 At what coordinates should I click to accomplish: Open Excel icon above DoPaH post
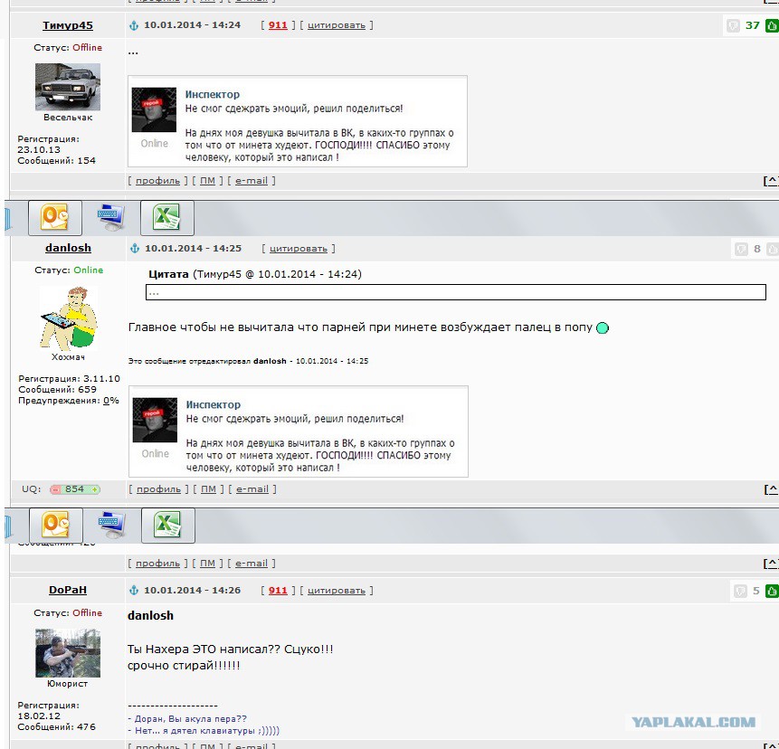(168, 525)
